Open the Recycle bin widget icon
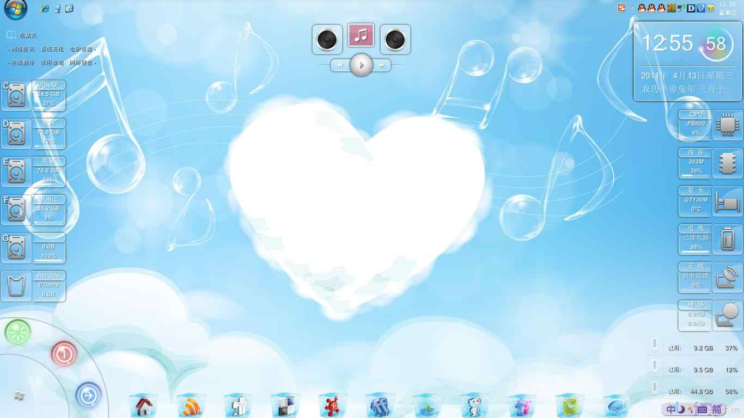 tap(16, 286)
